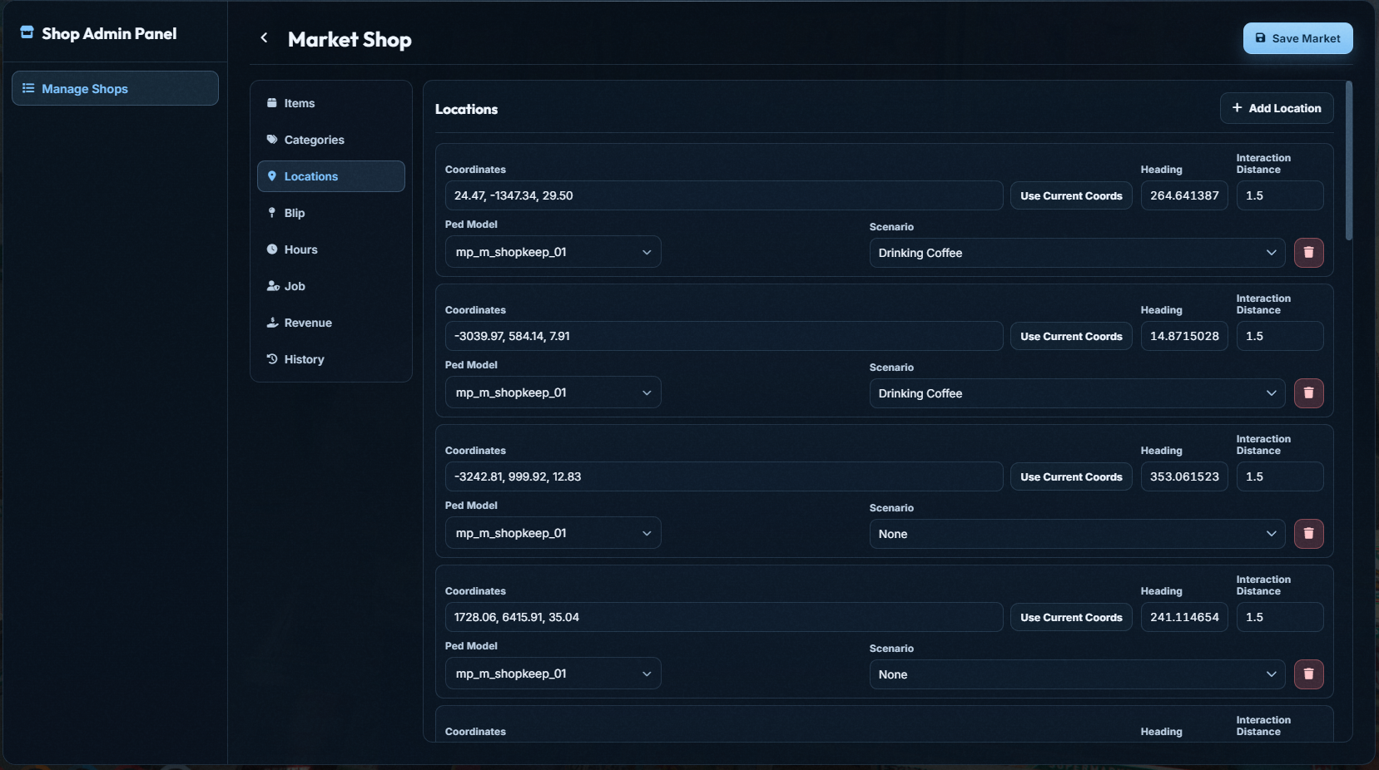The height and width of the screenshot is (770, 1379).
Task: Delete the location at -3242.81, 999.92, 12.83
Action: pyautogui.click(x=1308, y=533)
